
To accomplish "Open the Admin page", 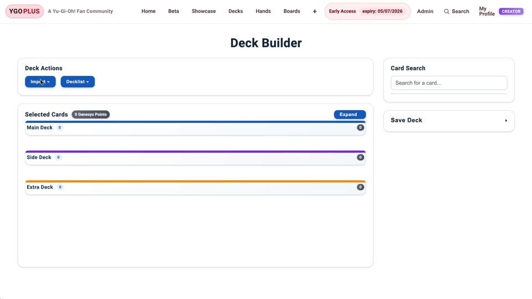I will (x=425, y=12).
